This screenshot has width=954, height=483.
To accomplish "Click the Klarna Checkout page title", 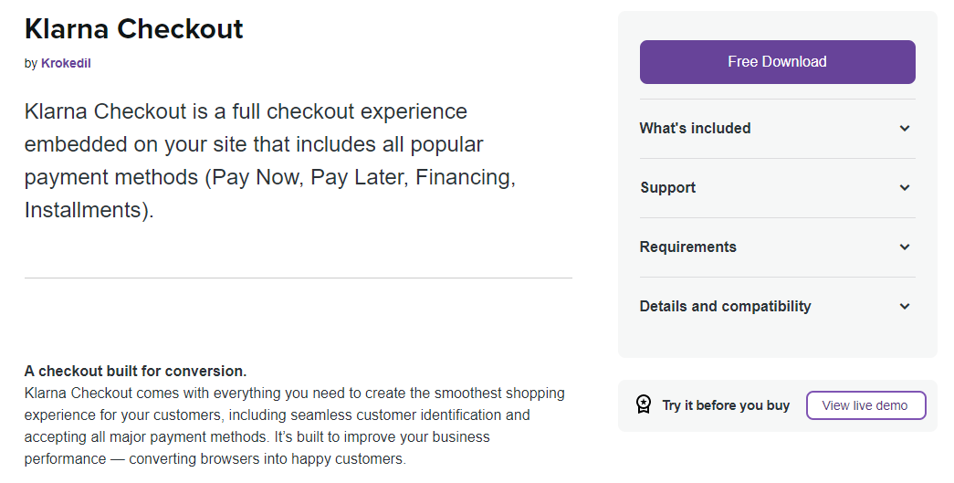I will coord(134,29).
